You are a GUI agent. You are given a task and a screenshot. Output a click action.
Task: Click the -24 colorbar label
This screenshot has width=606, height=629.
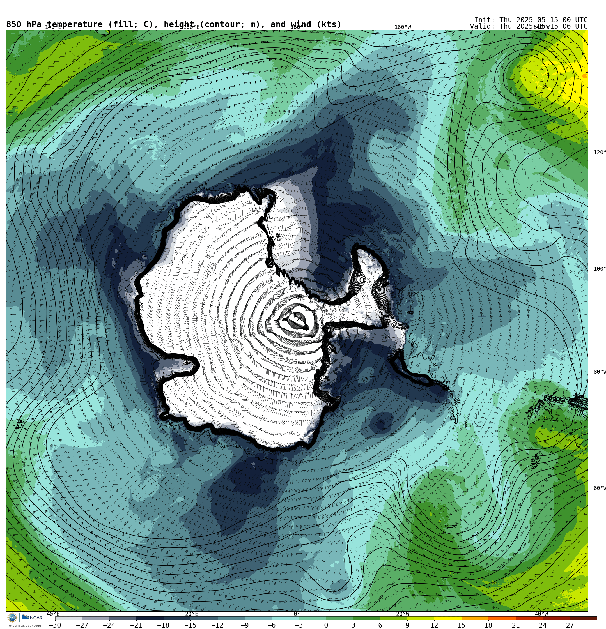tap(109, 625)
